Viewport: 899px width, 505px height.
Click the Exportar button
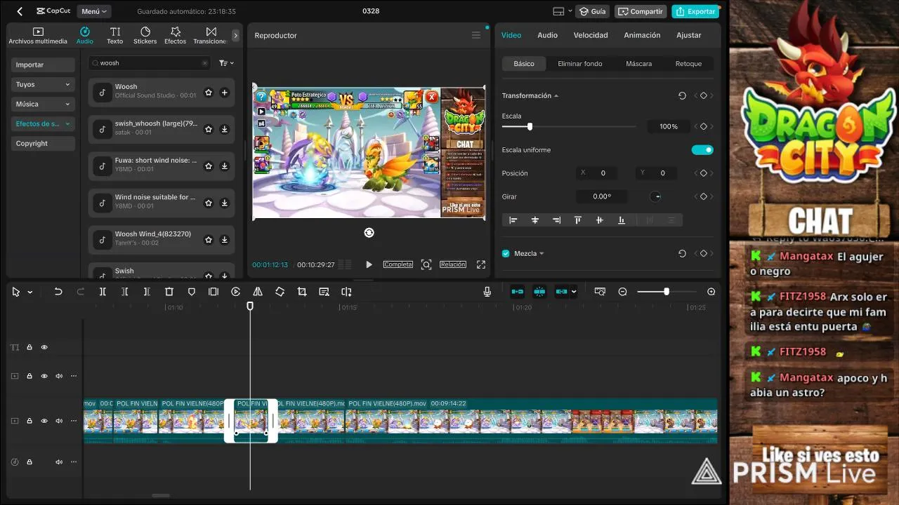(695, 11)
